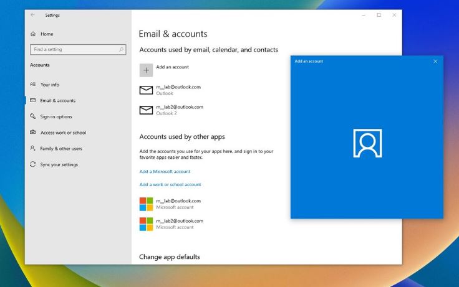The height and width of the screenshot is (287, 459).
Task: Open Your info section
Action: coord(50,85)
